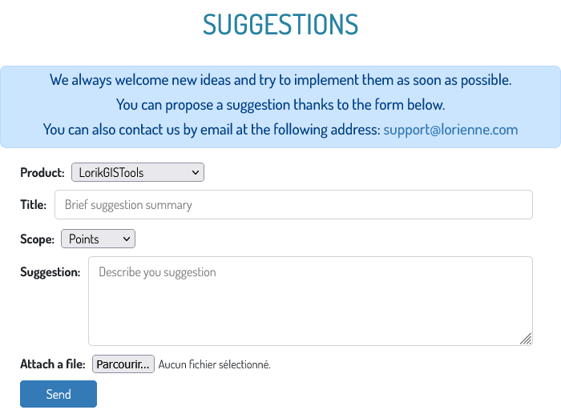Focus the Title brief suggestion summary field
The width and height of the screenshot is (561, 414).
pos(293,205)
